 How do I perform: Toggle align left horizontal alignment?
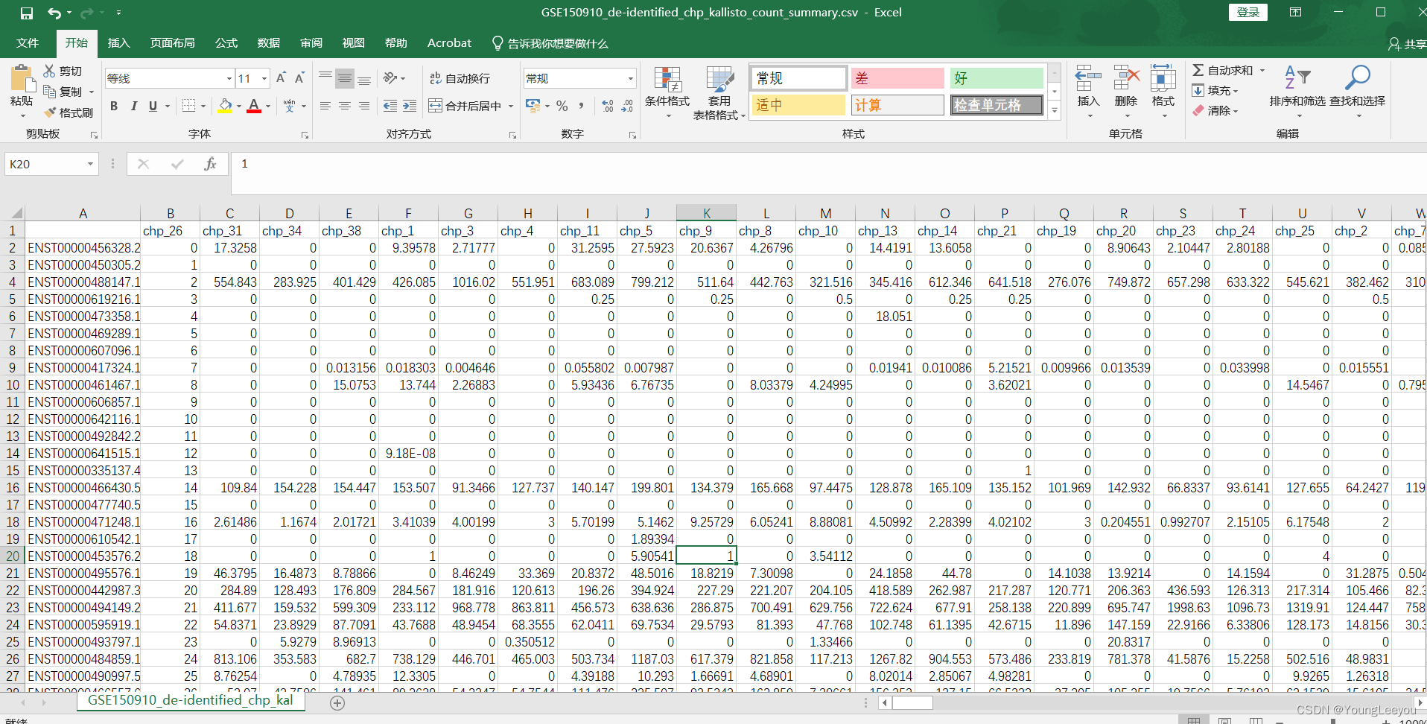325,106
